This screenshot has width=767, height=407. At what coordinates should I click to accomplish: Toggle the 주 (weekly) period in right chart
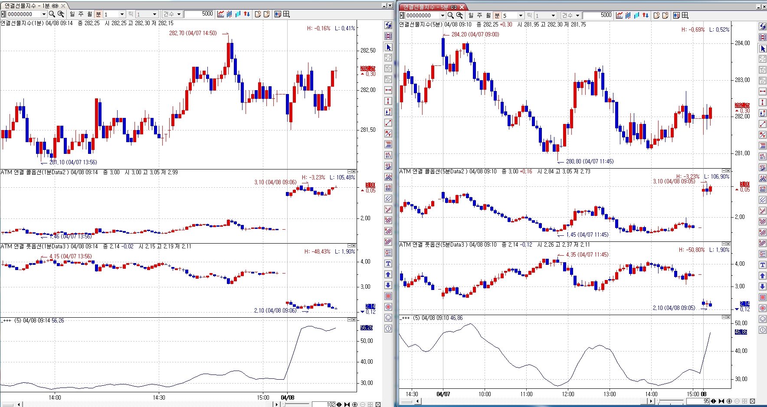[x=479, y=16]
